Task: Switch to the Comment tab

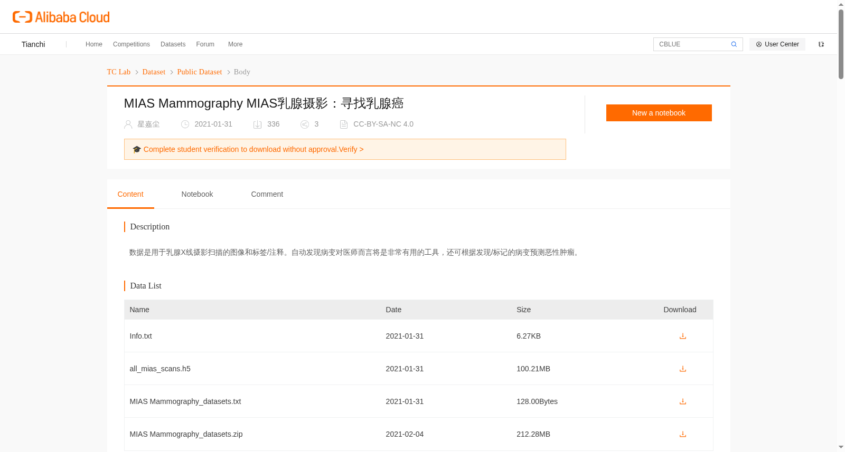Action: coord(267,194)
